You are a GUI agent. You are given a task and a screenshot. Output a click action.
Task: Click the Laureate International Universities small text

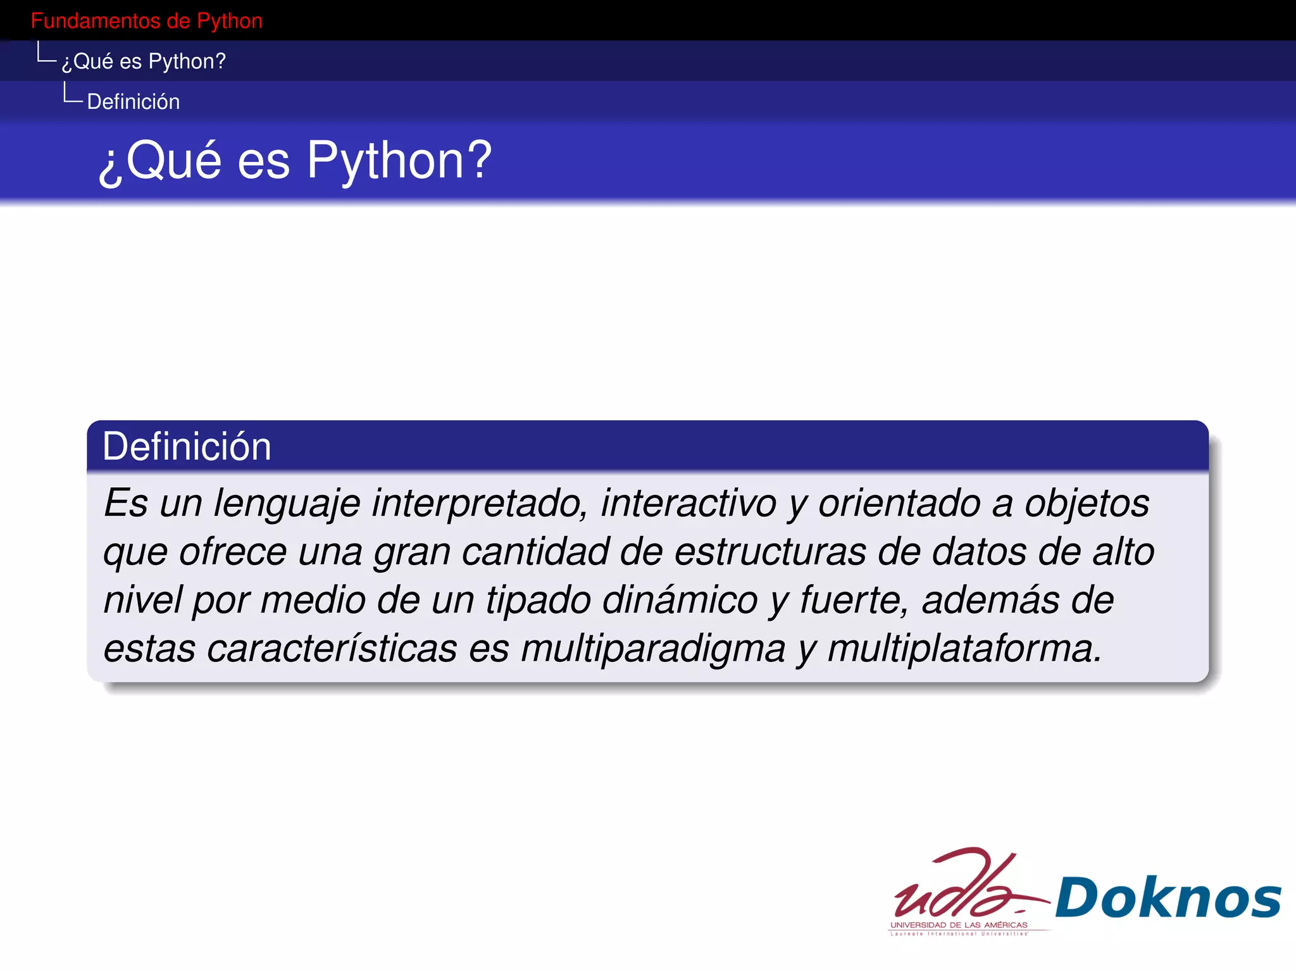pyautogui.click(x=959, y=933)
